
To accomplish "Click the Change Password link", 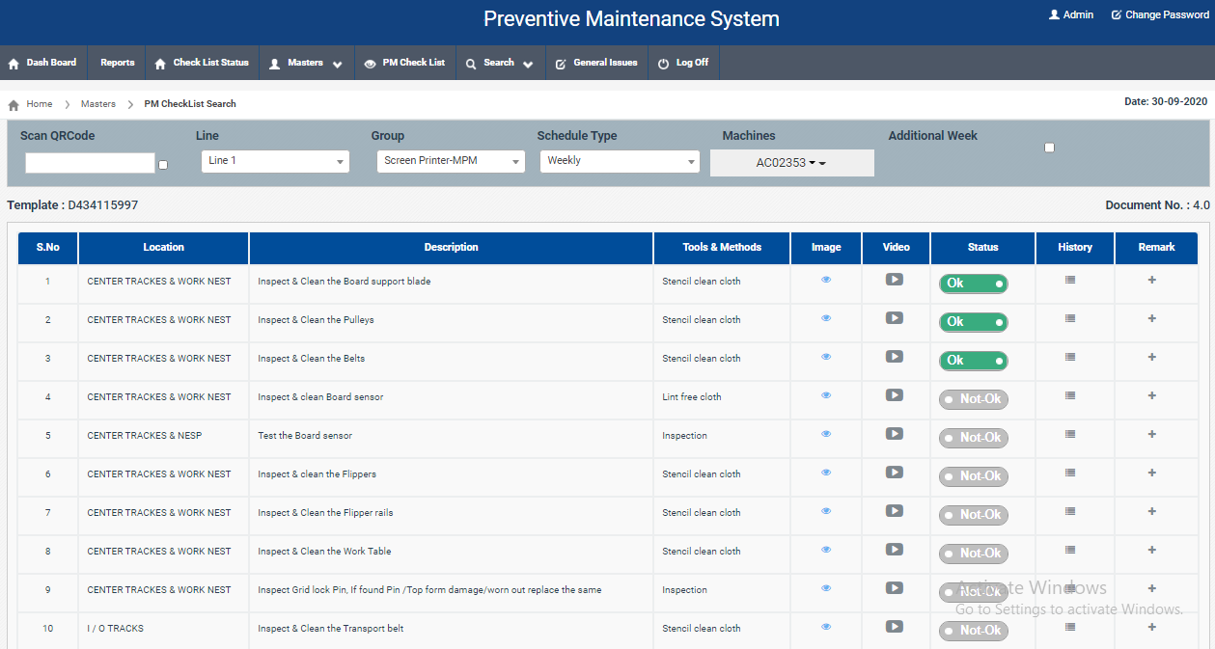I will 1160,14.
